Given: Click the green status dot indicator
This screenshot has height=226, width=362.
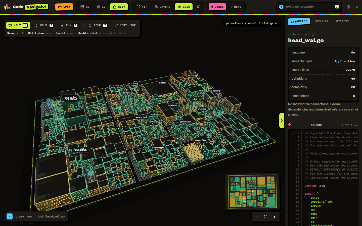Looking at the screenshot, I should [357, 7].
